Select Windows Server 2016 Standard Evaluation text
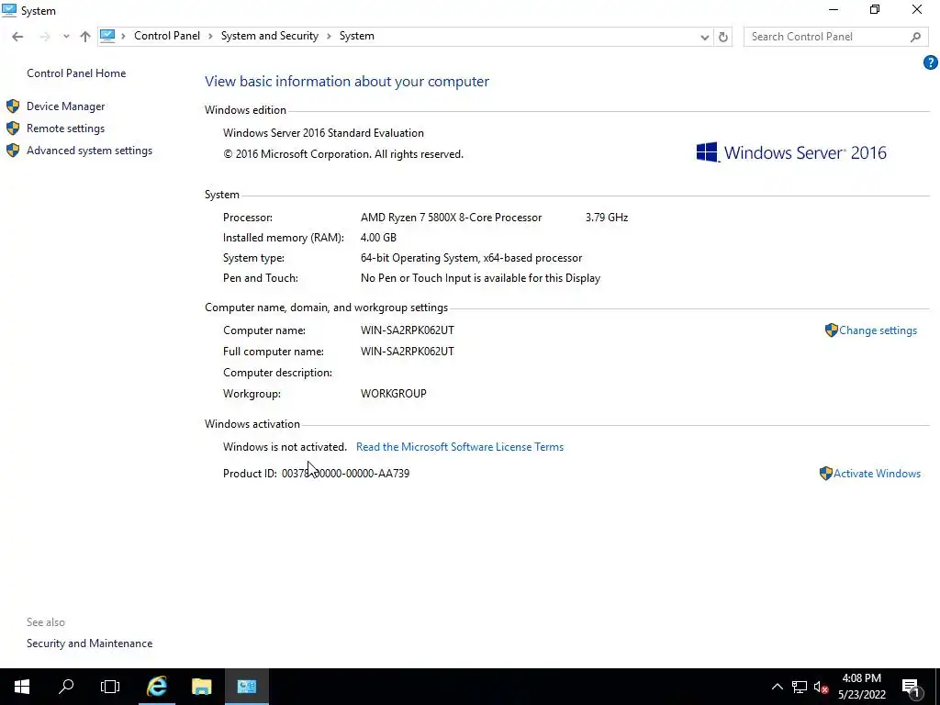Image resolution: width=940 pixels, height=705 pixels. coord(323,133)
